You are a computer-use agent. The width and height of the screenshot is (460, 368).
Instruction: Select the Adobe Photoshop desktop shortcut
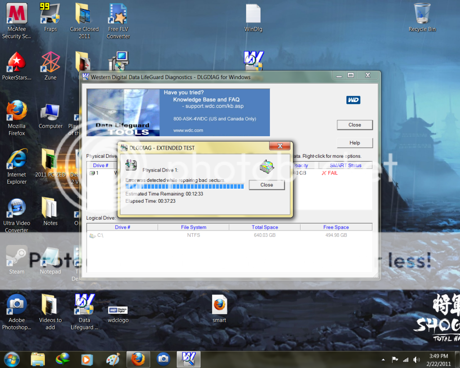(x=17, y=312)
